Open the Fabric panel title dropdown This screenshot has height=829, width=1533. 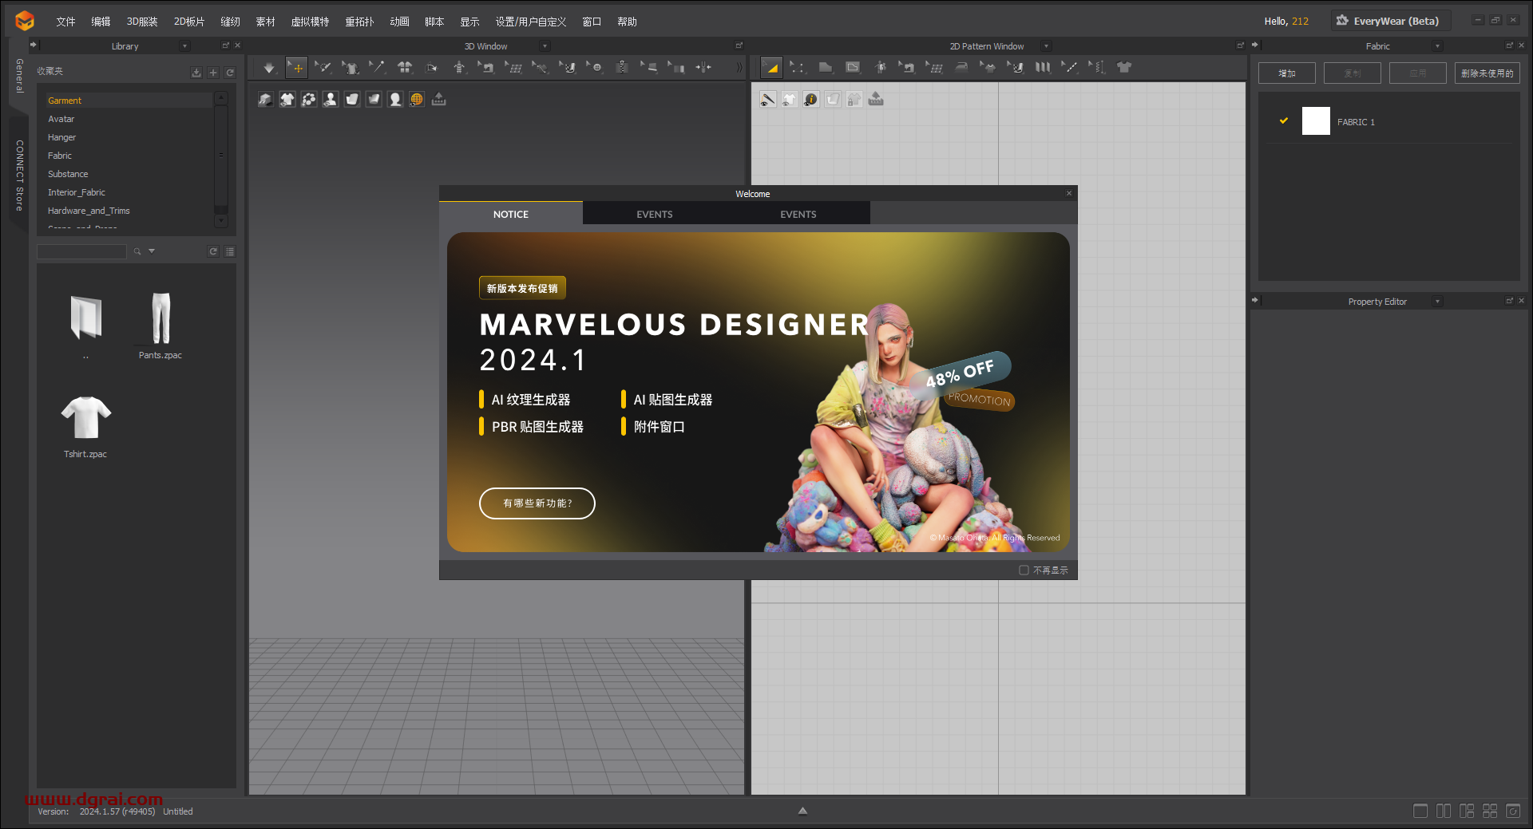pyautogui.click(x=1437, y=46)
